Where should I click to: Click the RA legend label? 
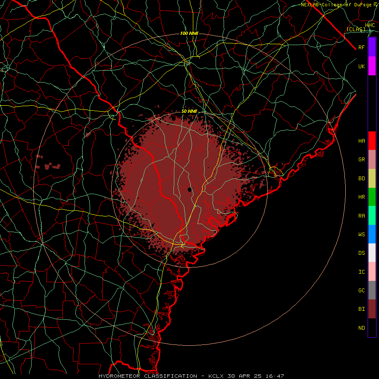(x=362, y=216)
